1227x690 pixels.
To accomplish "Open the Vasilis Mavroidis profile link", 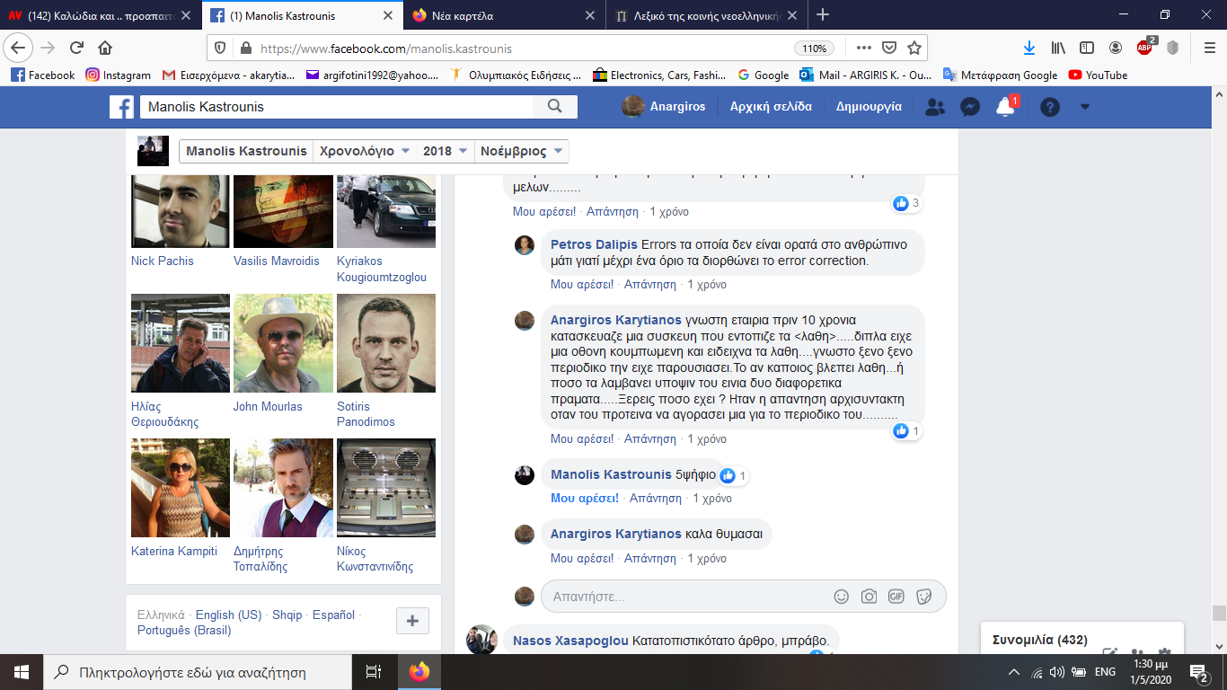I will pyautogui.click(x=277, y=261).
